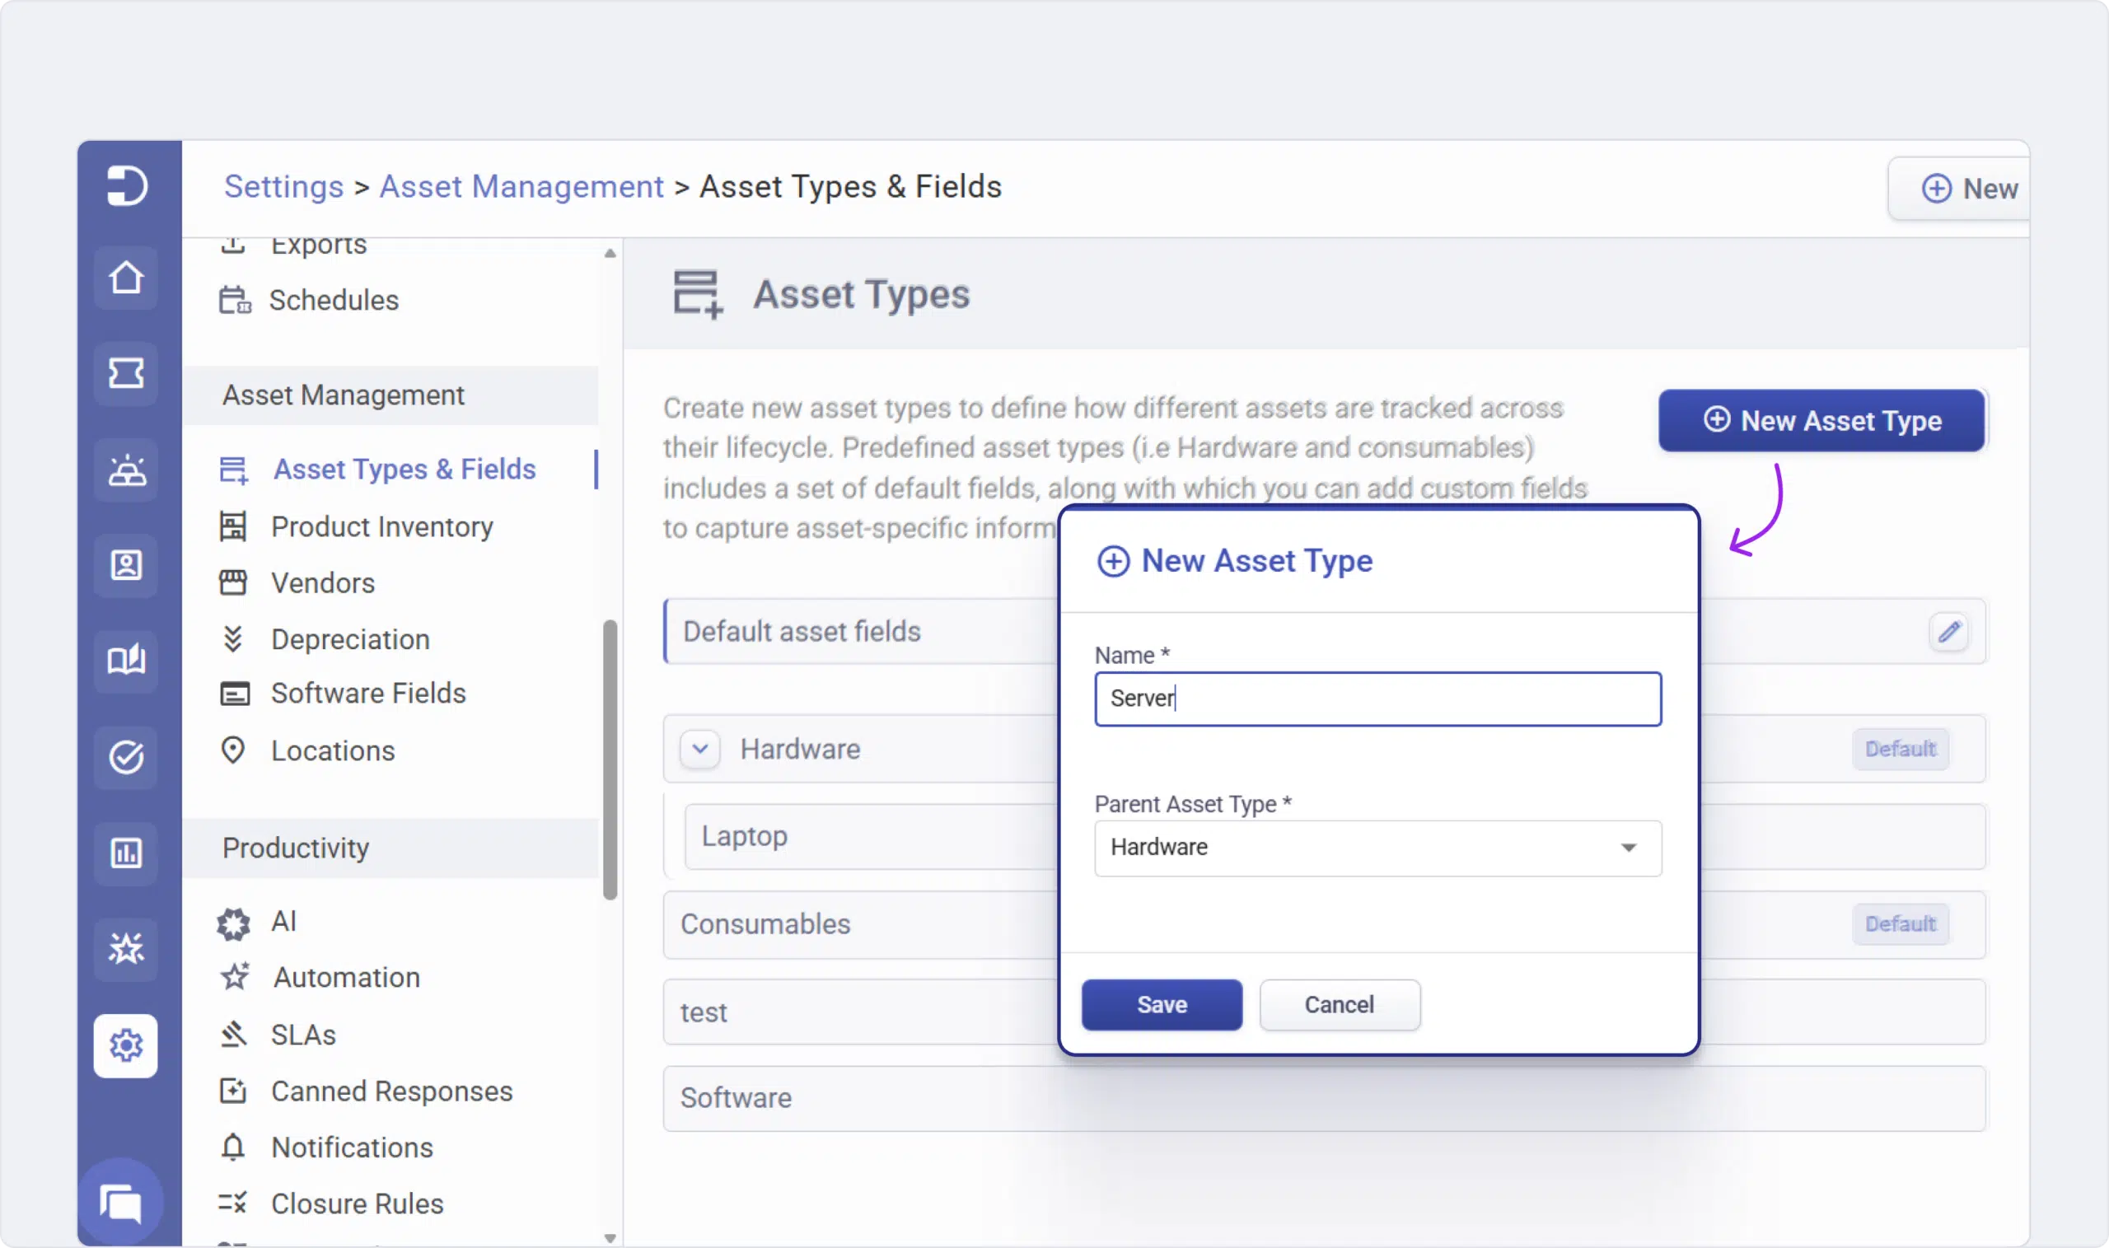2109x1248 pixels.
Task: Open Vendors settings page
Action: tap(323, 582)
